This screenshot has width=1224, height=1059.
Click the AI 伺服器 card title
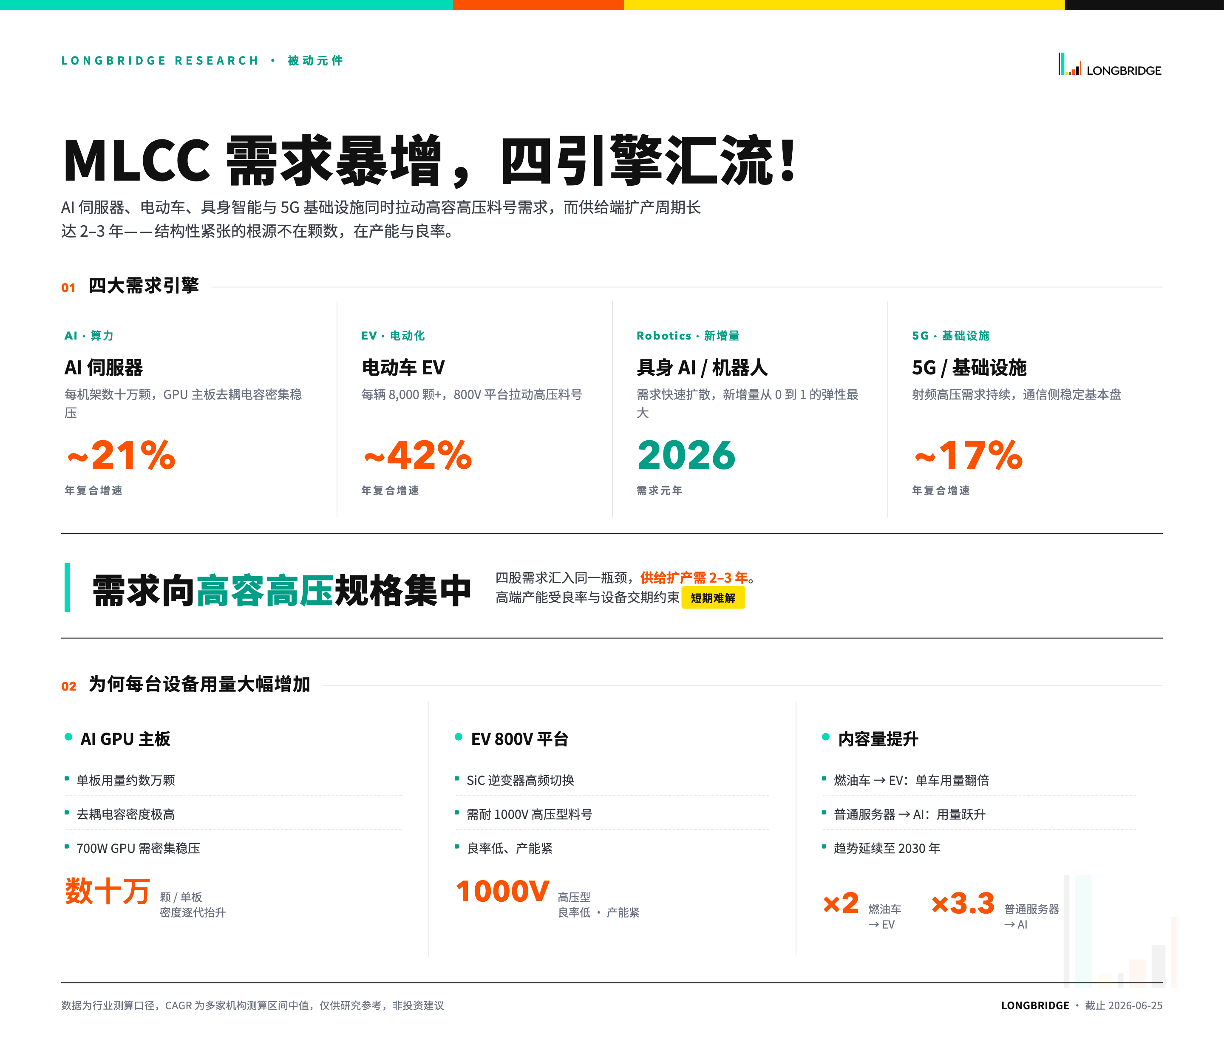104,368
